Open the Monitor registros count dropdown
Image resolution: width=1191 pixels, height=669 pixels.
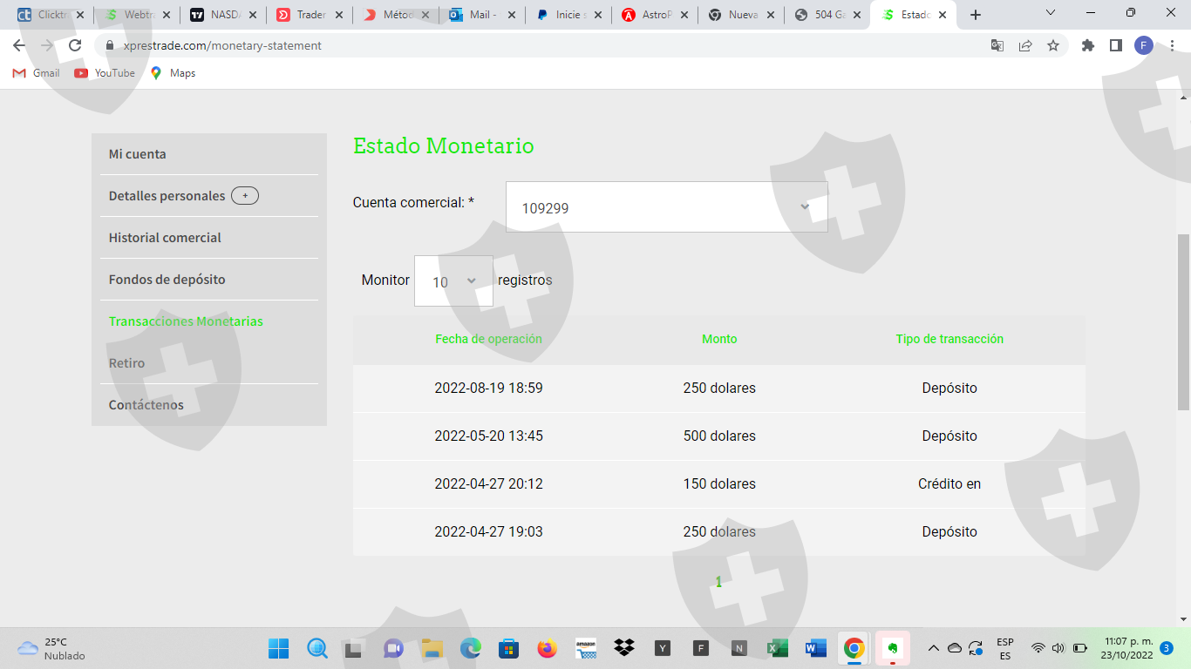pyautogui.click(x=453, y=280)
